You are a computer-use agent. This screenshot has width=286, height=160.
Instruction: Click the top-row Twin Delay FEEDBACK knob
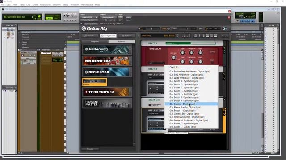tap(191, 52)
